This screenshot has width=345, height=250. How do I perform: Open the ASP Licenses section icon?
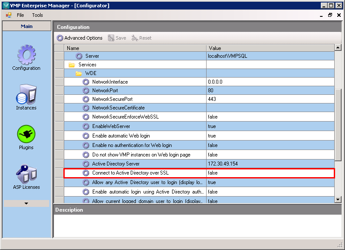26,174
